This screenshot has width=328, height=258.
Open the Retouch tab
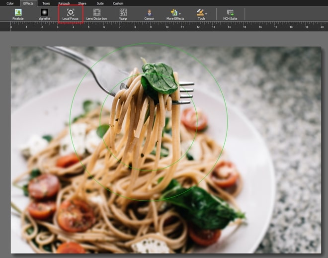pyautogui.click(x=64, y=3)
